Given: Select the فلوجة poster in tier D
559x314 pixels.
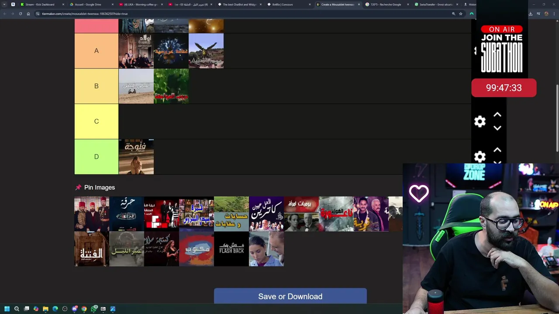Looking at the screenshot, I should point(136,157).
